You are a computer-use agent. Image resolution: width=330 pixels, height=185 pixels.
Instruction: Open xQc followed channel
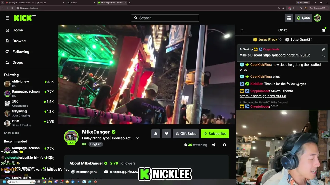(29, 103)
